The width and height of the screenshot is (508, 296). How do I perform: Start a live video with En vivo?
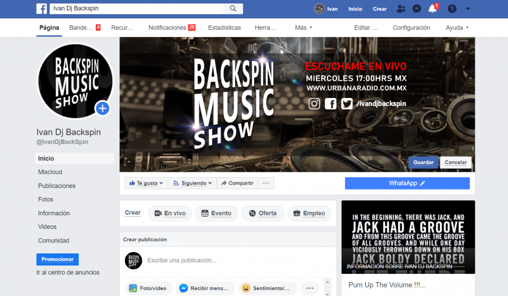click(170, 213)
